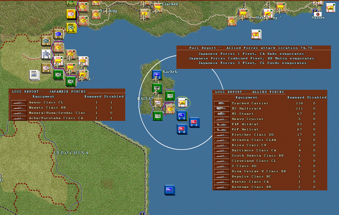Click the anchor port icon at Suatow
The height and width of the screenshot is (215, 339).
315,11
